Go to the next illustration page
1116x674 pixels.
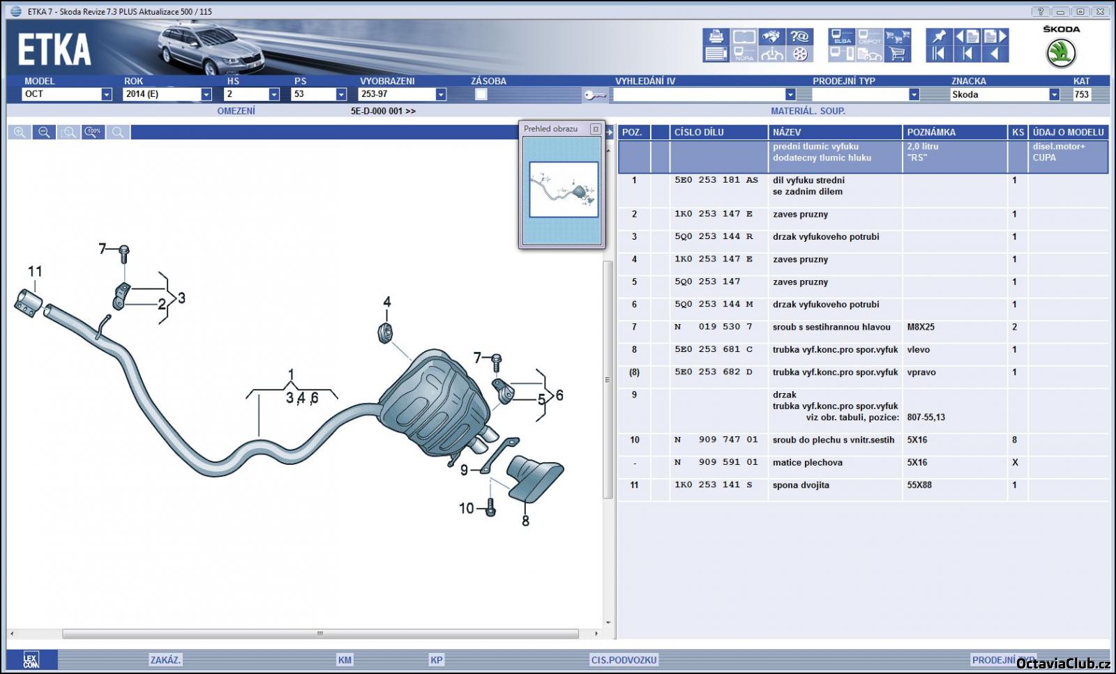coord(995,37)
